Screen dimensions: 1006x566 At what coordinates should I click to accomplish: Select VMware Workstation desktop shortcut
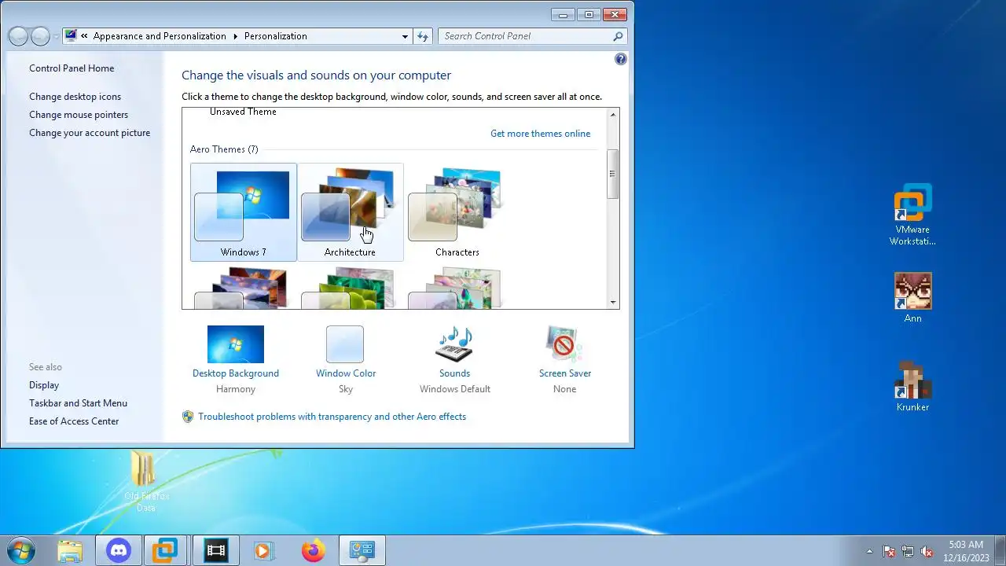coord(912,215)
